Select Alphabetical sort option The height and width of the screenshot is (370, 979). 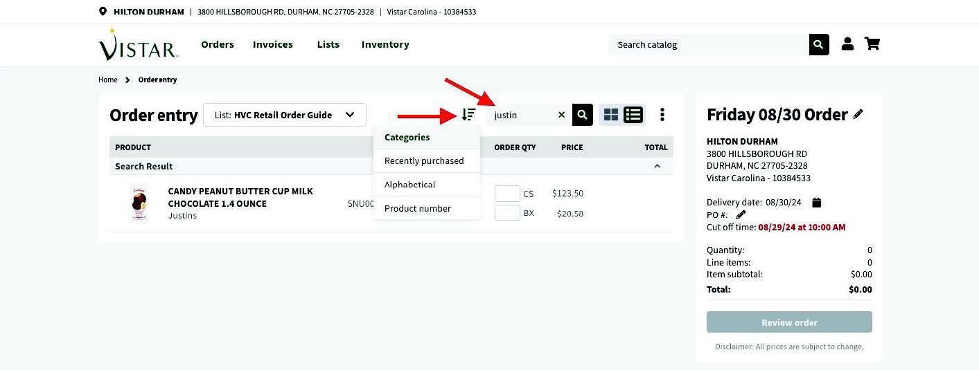point(427,185)
